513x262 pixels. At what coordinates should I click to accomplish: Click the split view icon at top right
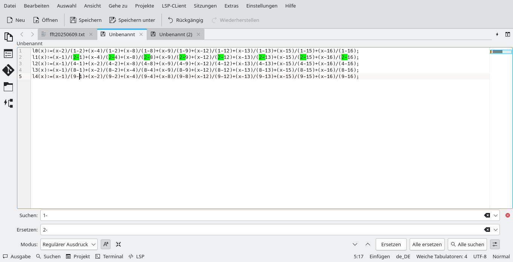pos(508,34)
